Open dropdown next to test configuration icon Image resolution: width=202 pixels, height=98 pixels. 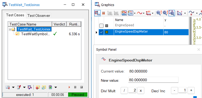(13, 87)
